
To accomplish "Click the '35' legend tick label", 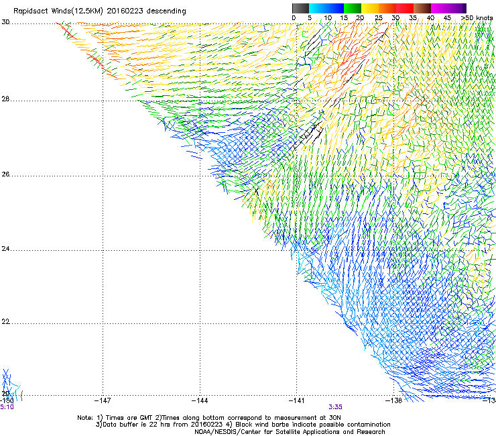I will (413, 18).
